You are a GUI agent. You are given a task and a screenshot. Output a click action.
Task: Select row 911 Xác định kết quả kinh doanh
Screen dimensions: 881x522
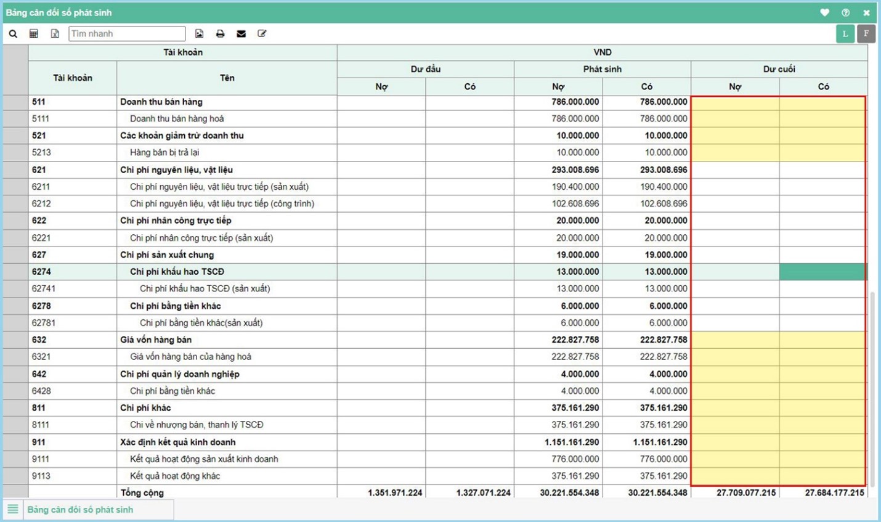[x=177, y=442]
